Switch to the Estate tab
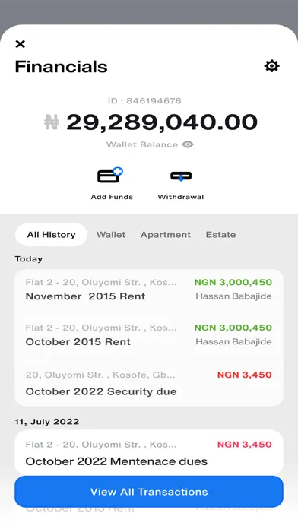This screenshot has height=529, width=298. (220, 234)
